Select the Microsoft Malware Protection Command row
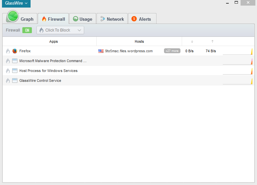This screenshot has width=257, height=185. [128, 61]
